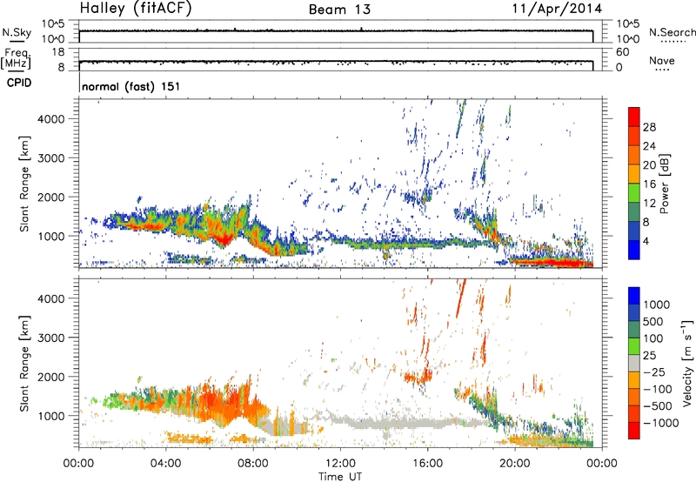Click the "Velocity [m s⁻¹]" colorbar title
696x482 pixels.
687,363
